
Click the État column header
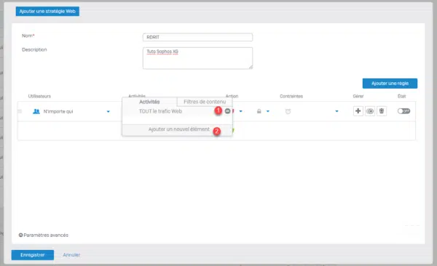click(x=401, y=96)
